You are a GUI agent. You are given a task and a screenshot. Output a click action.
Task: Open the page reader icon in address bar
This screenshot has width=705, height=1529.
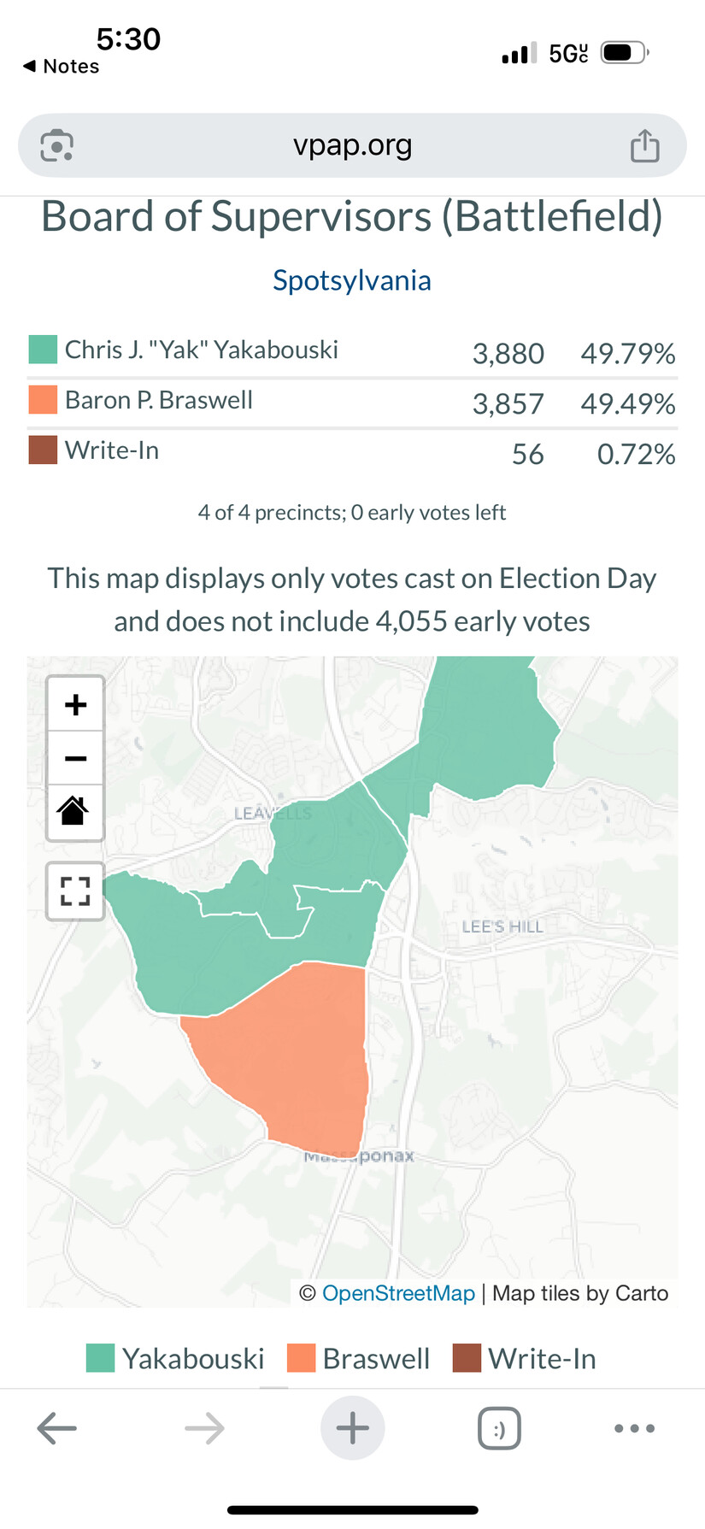tap(57, 145)
